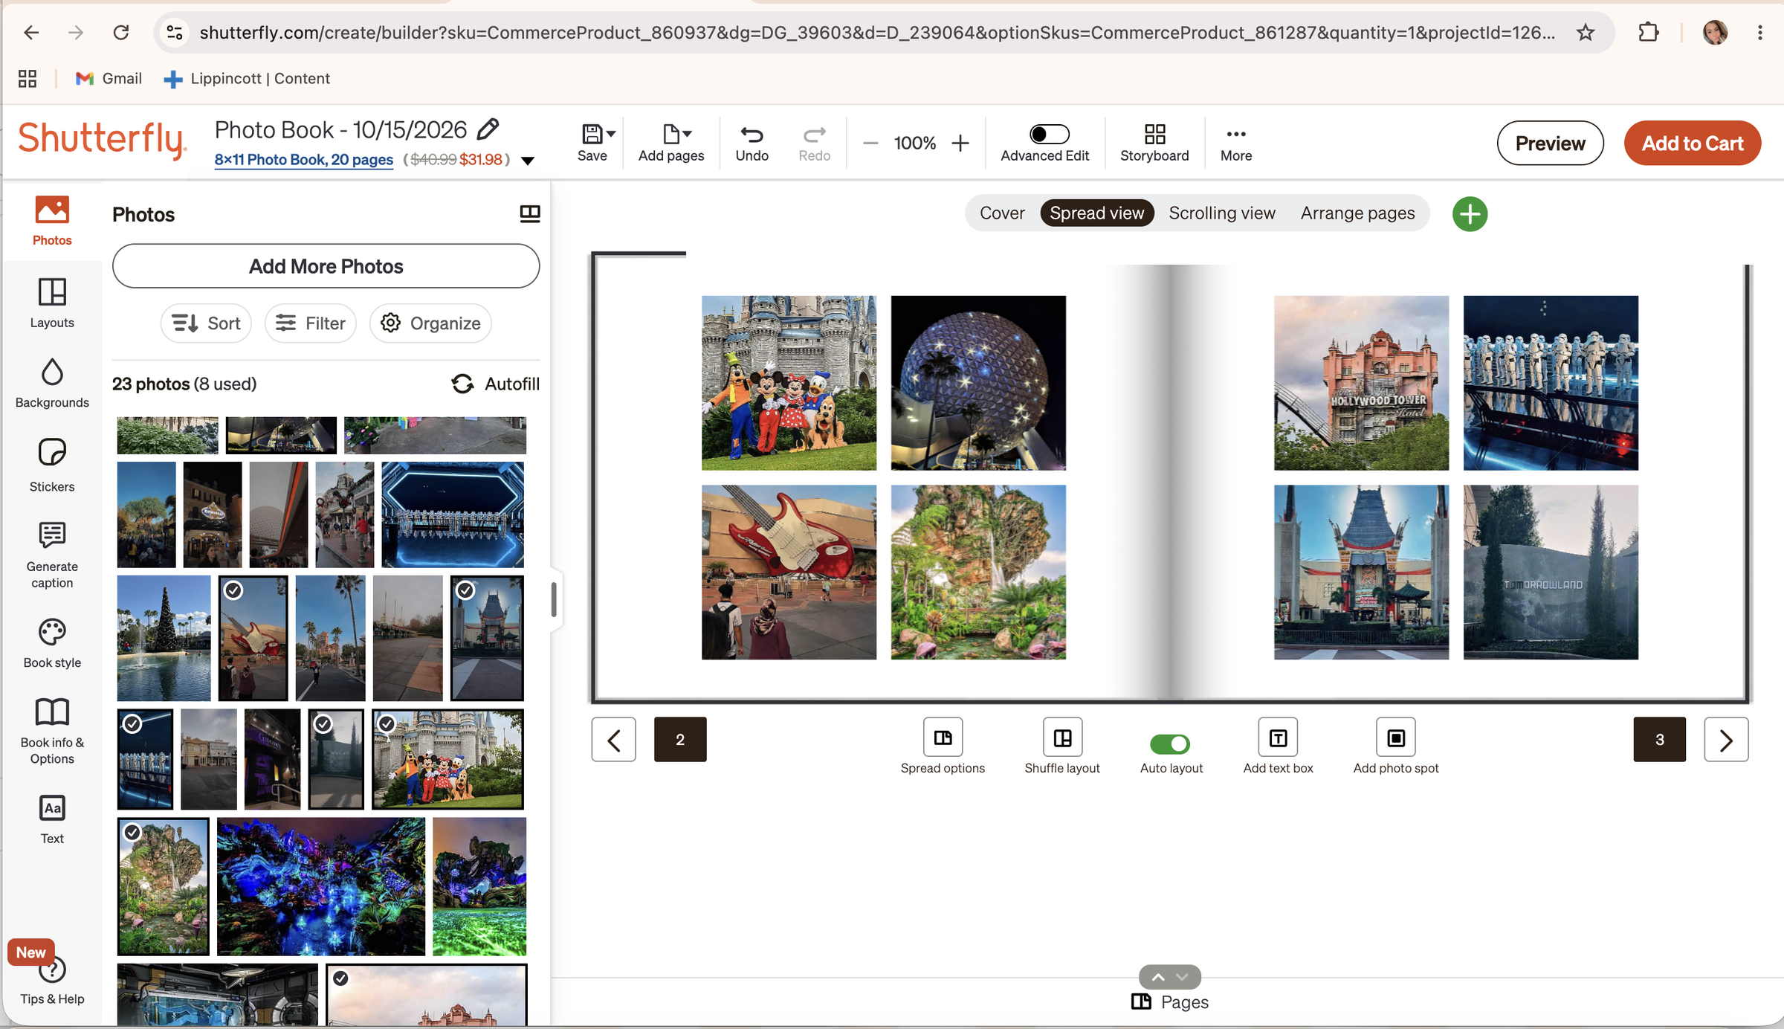Open the 8×11 Photo Book, 20 pages link
The image size is (1784, 1029).
pyautogui.click(x=303, y=160)
